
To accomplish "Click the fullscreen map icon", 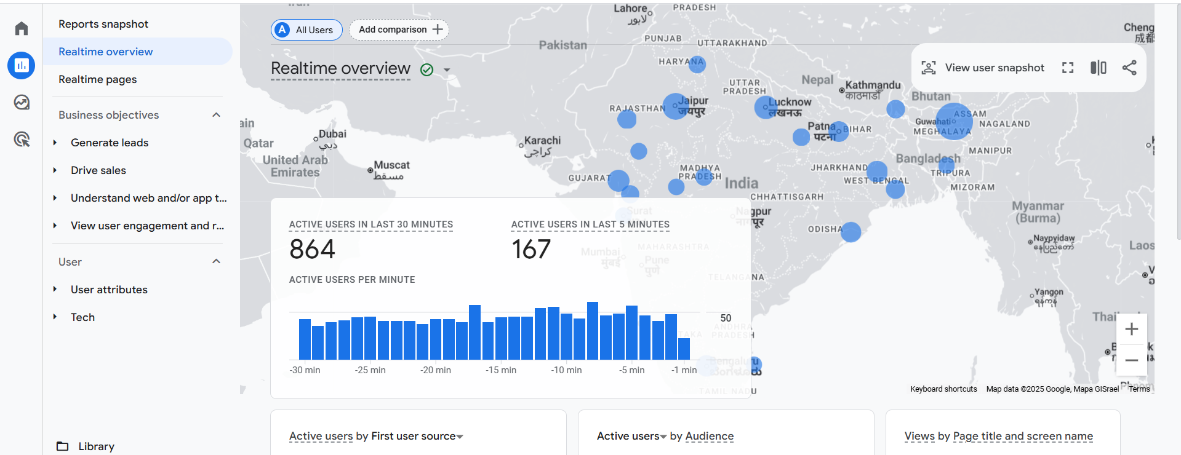I will (1068, 68).
